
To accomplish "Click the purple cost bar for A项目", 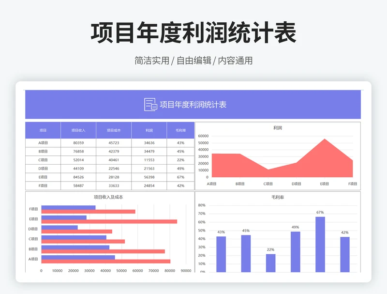I will click(x=78, y=257).
